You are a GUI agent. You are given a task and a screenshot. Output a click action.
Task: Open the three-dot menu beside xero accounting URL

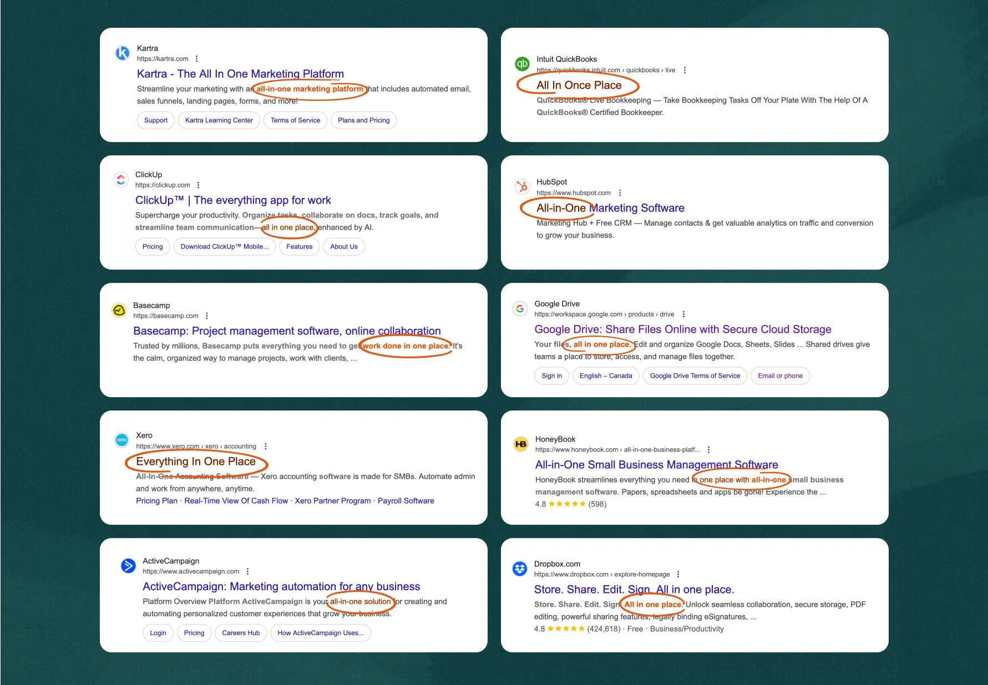pyautogui.click(x=265, y=446)
